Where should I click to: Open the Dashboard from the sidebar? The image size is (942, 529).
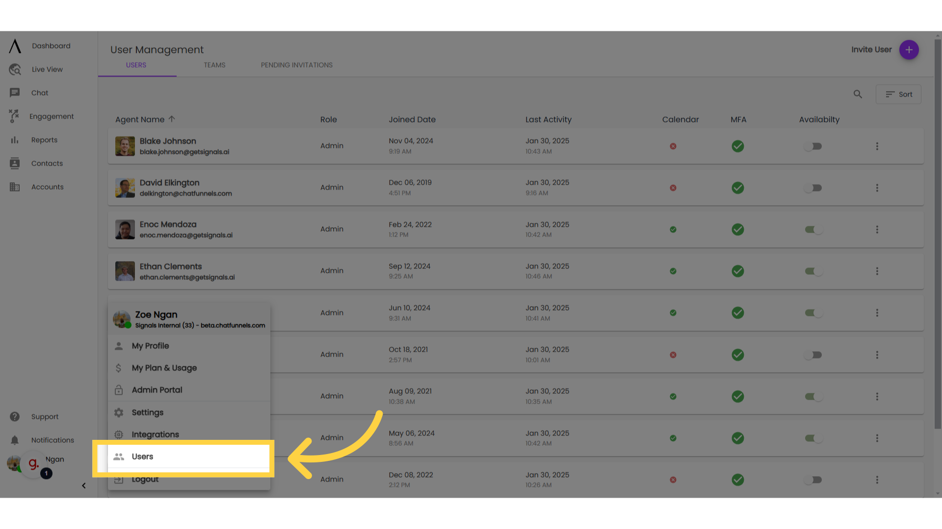point(51,46)
